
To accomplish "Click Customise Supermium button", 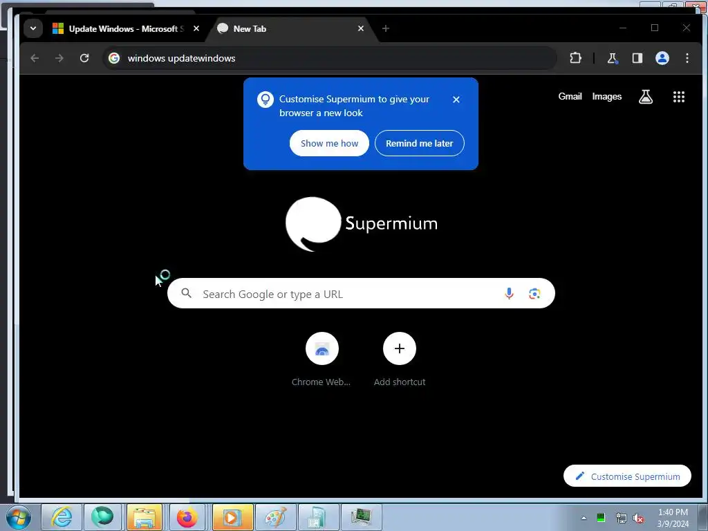I will click(x=627, y=476).
